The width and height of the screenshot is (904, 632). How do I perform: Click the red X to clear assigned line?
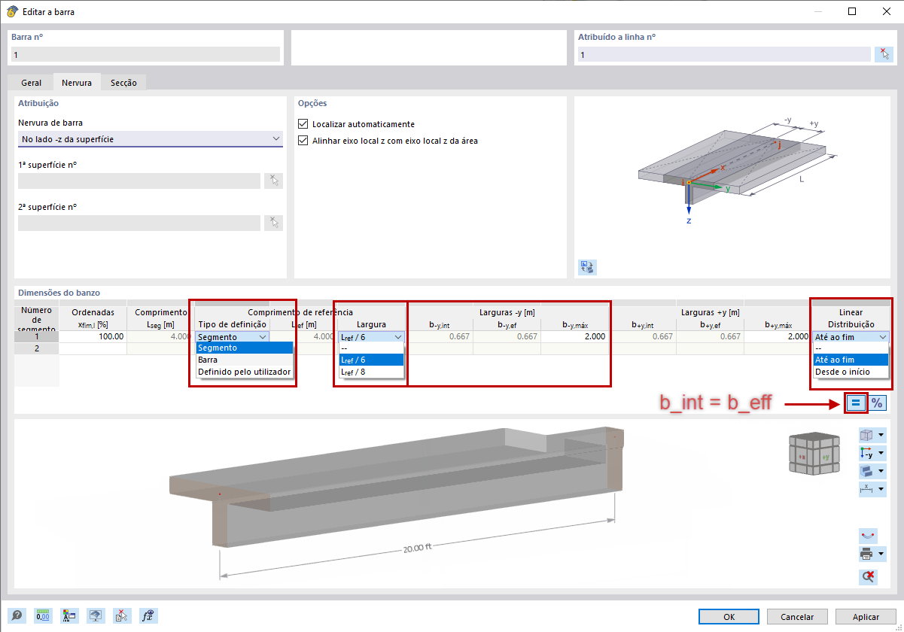click(885, 53)
